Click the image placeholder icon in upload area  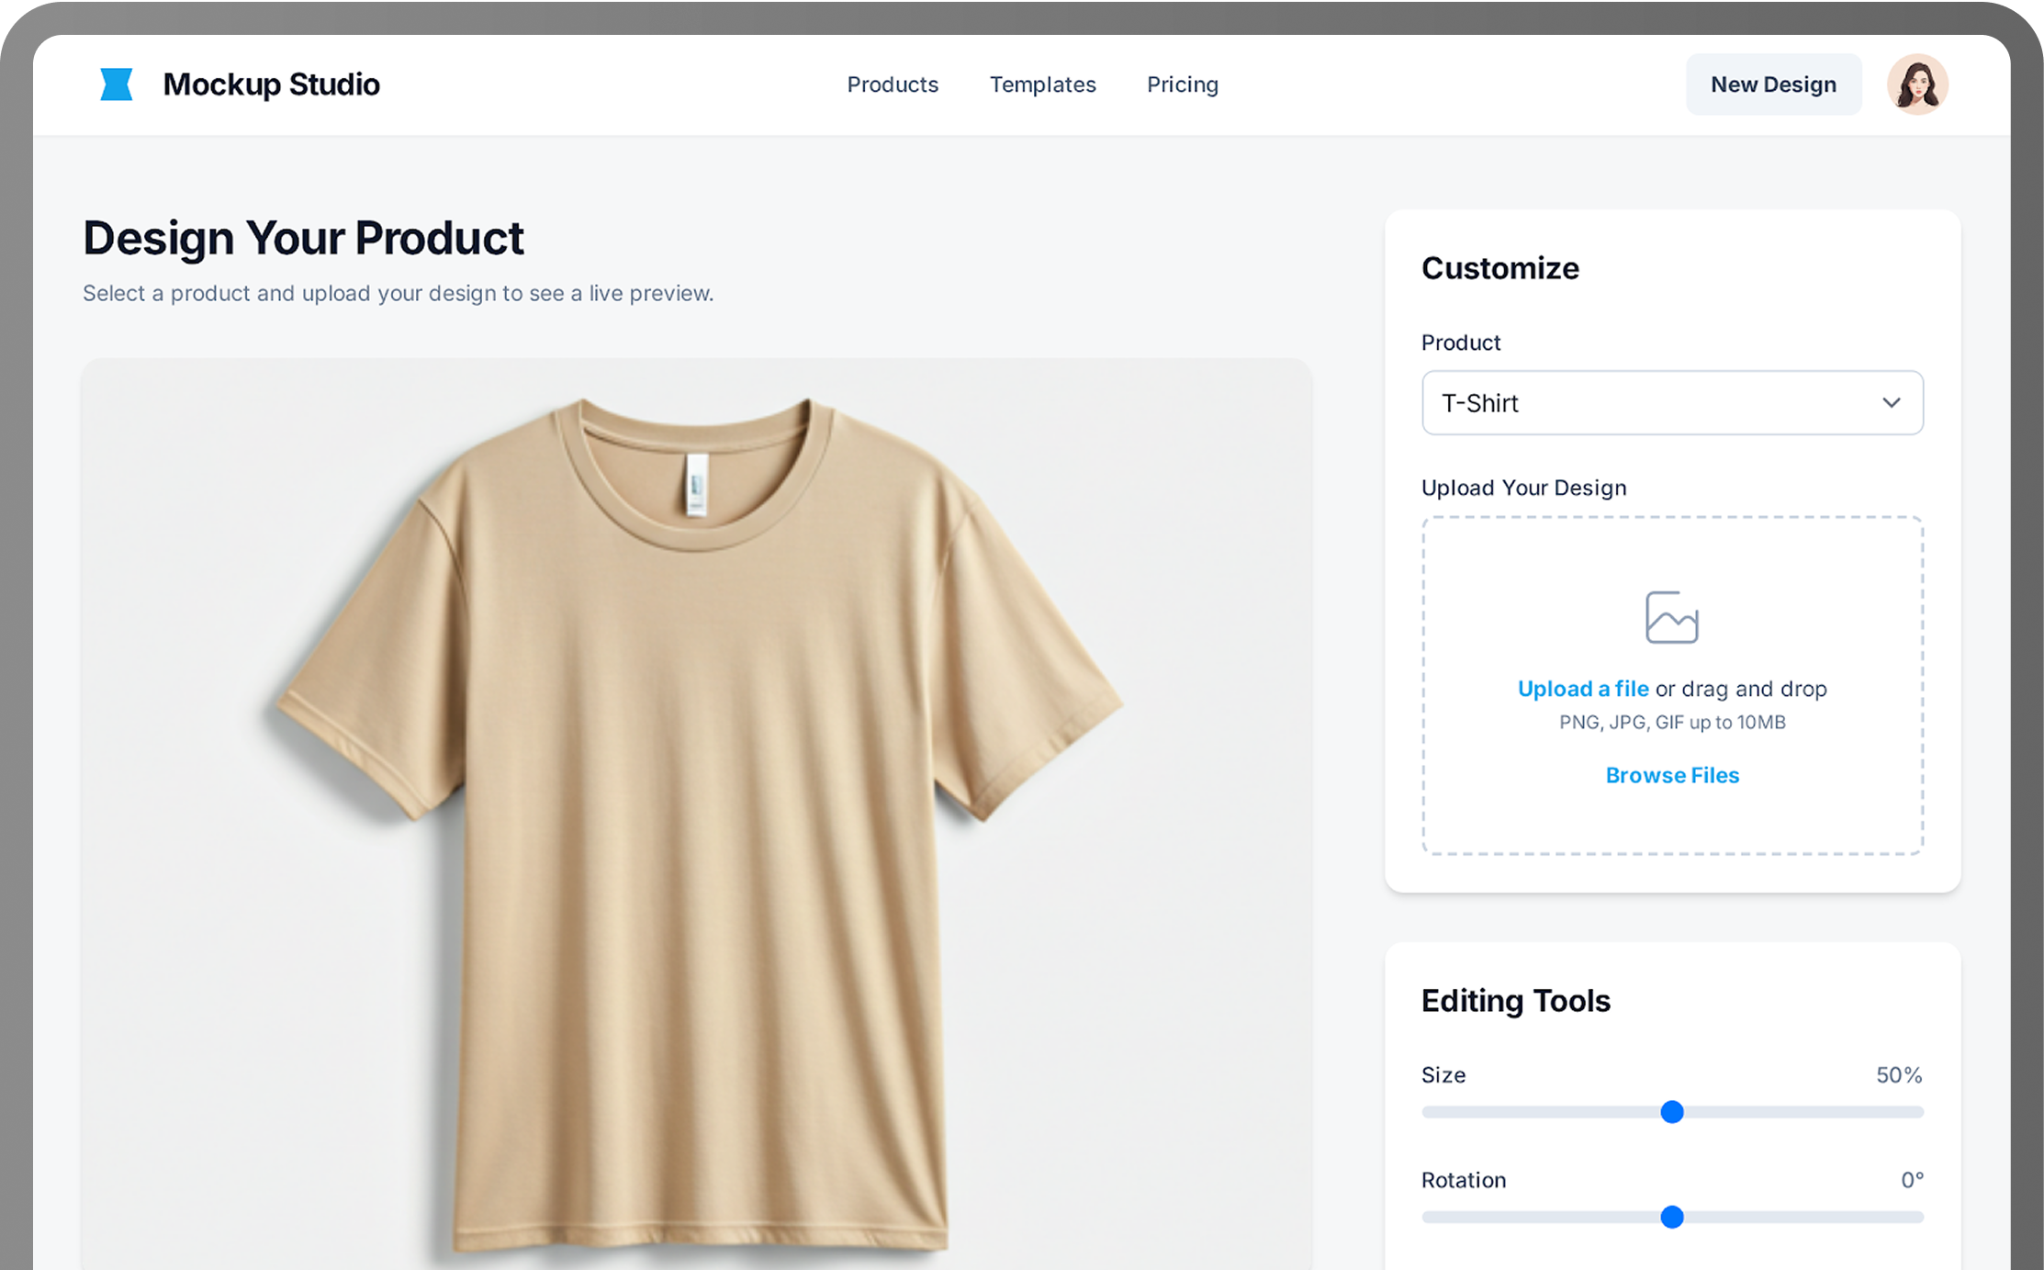1671,617
